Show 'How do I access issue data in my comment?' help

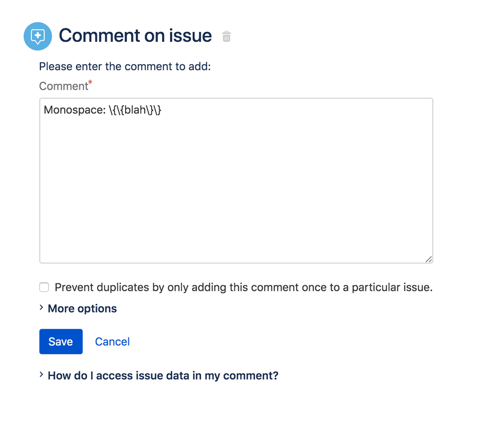click(163, 376)
